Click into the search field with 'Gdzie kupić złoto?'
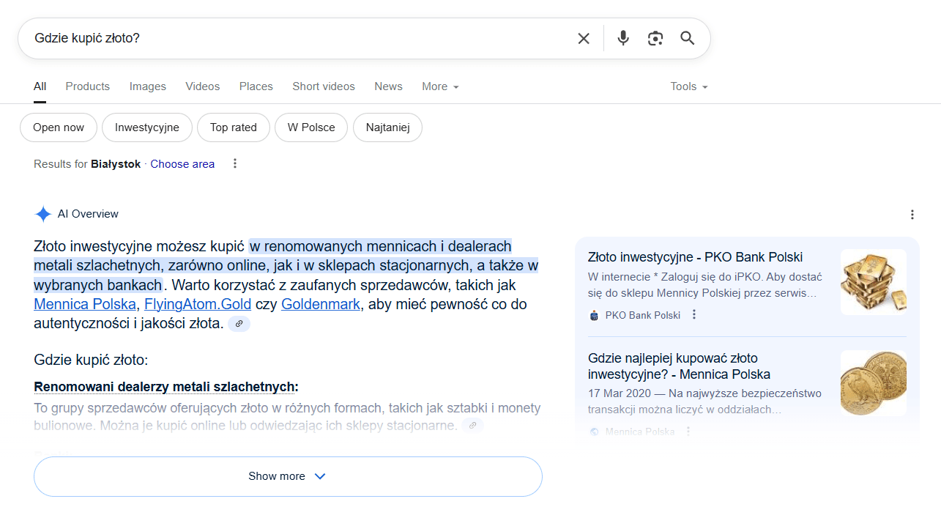Screen dimensions: 941x507 (300, 38)
